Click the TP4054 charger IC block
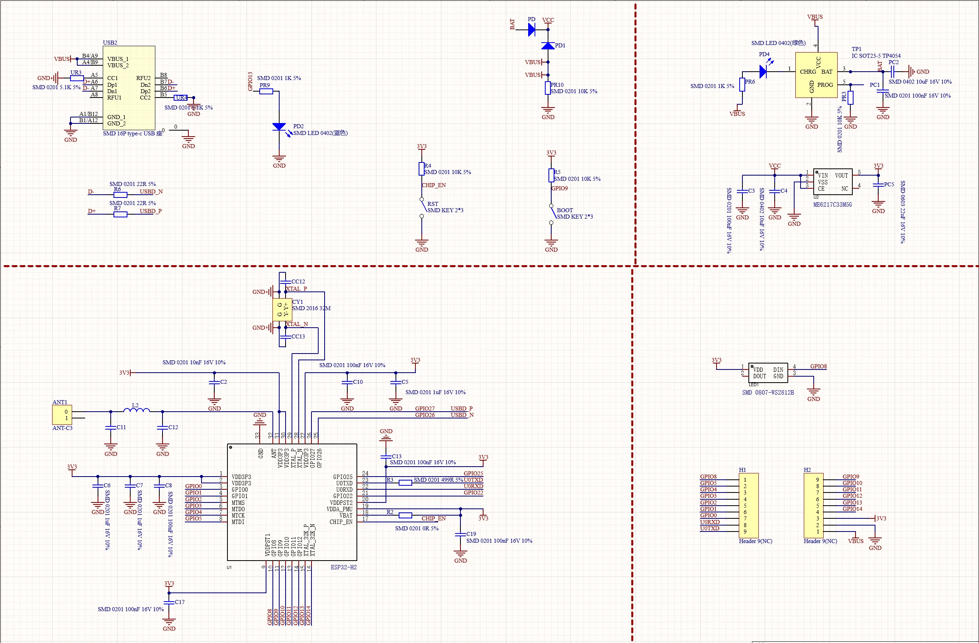 click(816, 75)
